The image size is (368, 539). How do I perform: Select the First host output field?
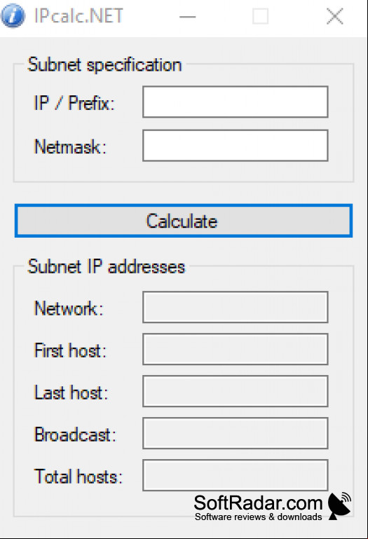coord(236,349)
